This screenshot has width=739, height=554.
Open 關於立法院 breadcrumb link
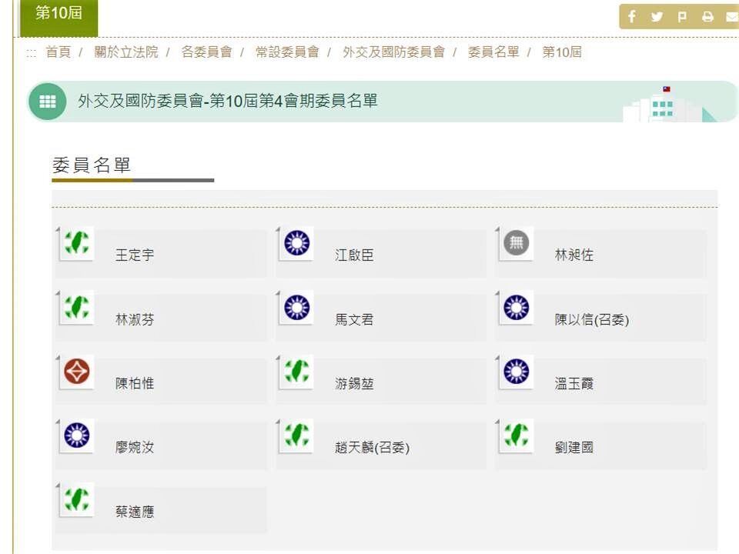125,52
